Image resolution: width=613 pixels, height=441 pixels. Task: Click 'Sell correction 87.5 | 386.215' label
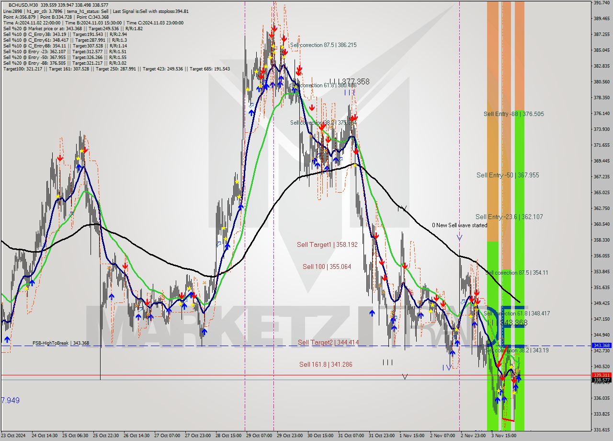tap(323, 45)
